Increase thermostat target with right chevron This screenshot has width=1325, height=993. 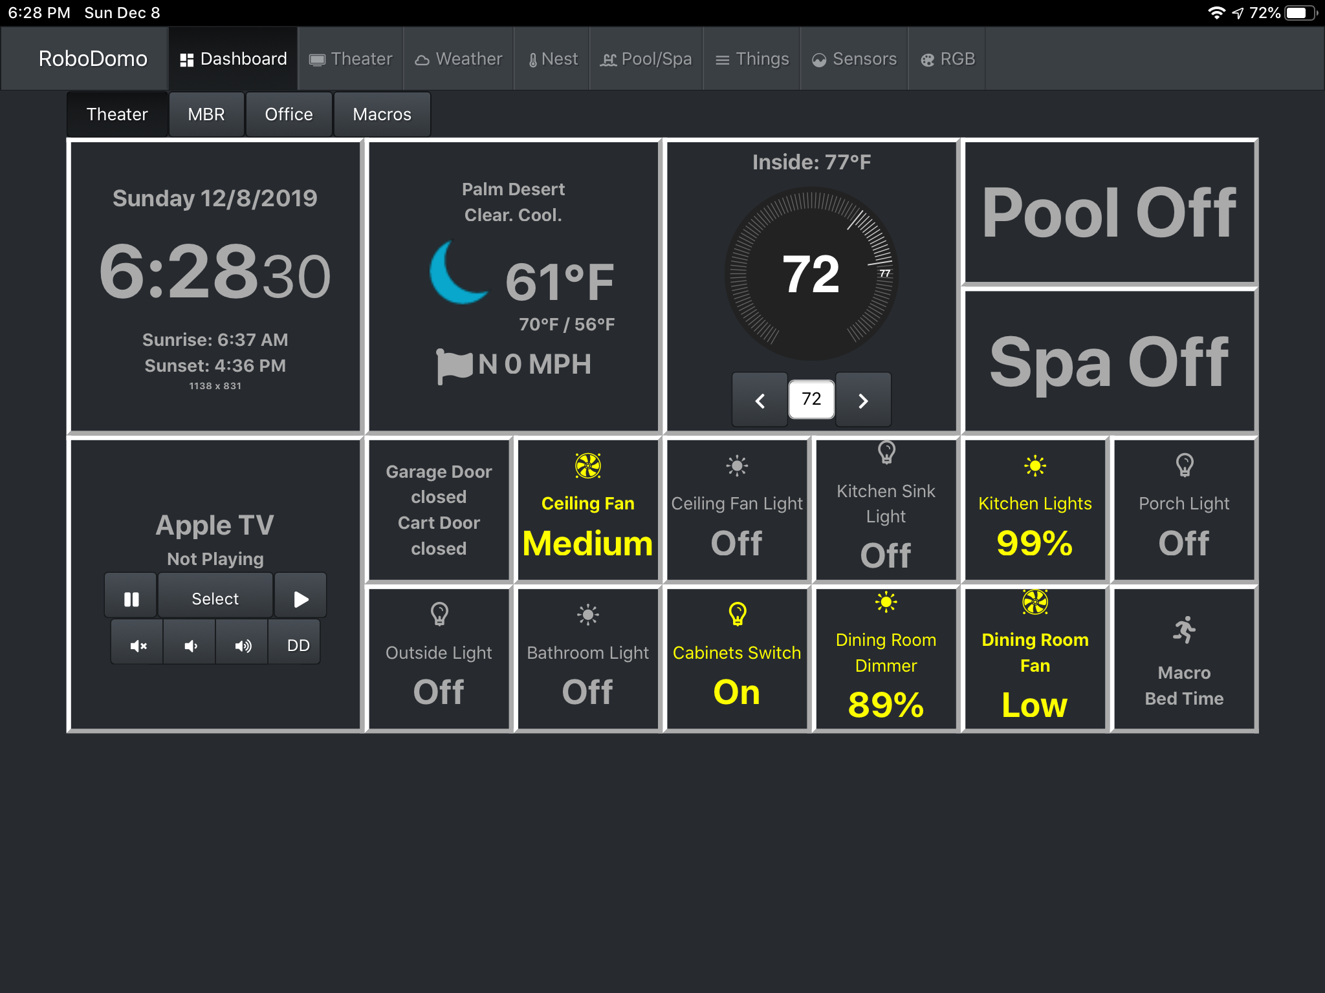pyautogui.click(x=863, y=400)
